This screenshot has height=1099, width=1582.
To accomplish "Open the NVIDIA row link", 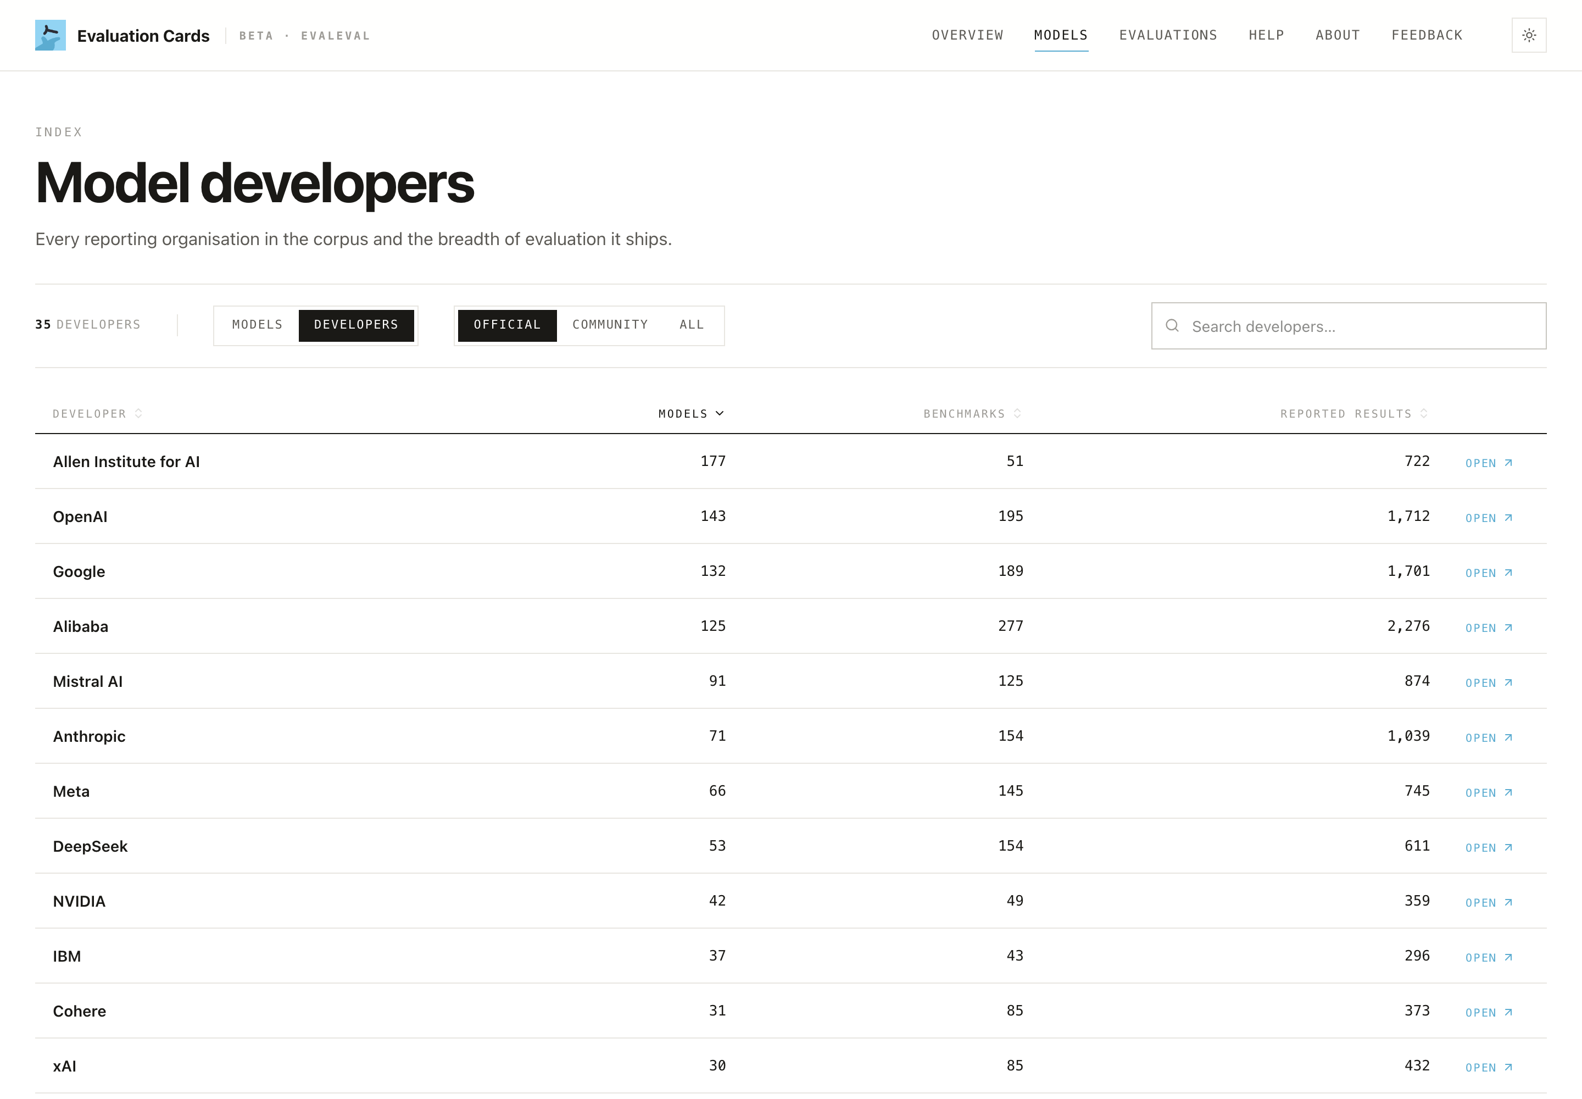I will [x=1489, y=903].
